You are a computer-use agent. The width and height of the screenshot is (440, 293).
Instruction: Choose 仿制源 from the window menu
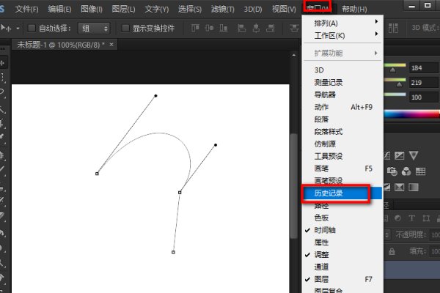point(343,144)
